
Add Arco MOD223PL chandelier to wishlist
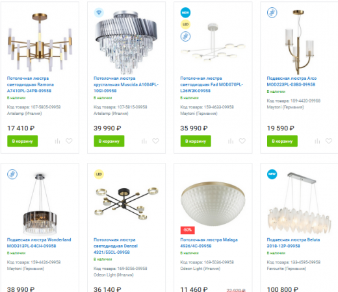point(329,141)
